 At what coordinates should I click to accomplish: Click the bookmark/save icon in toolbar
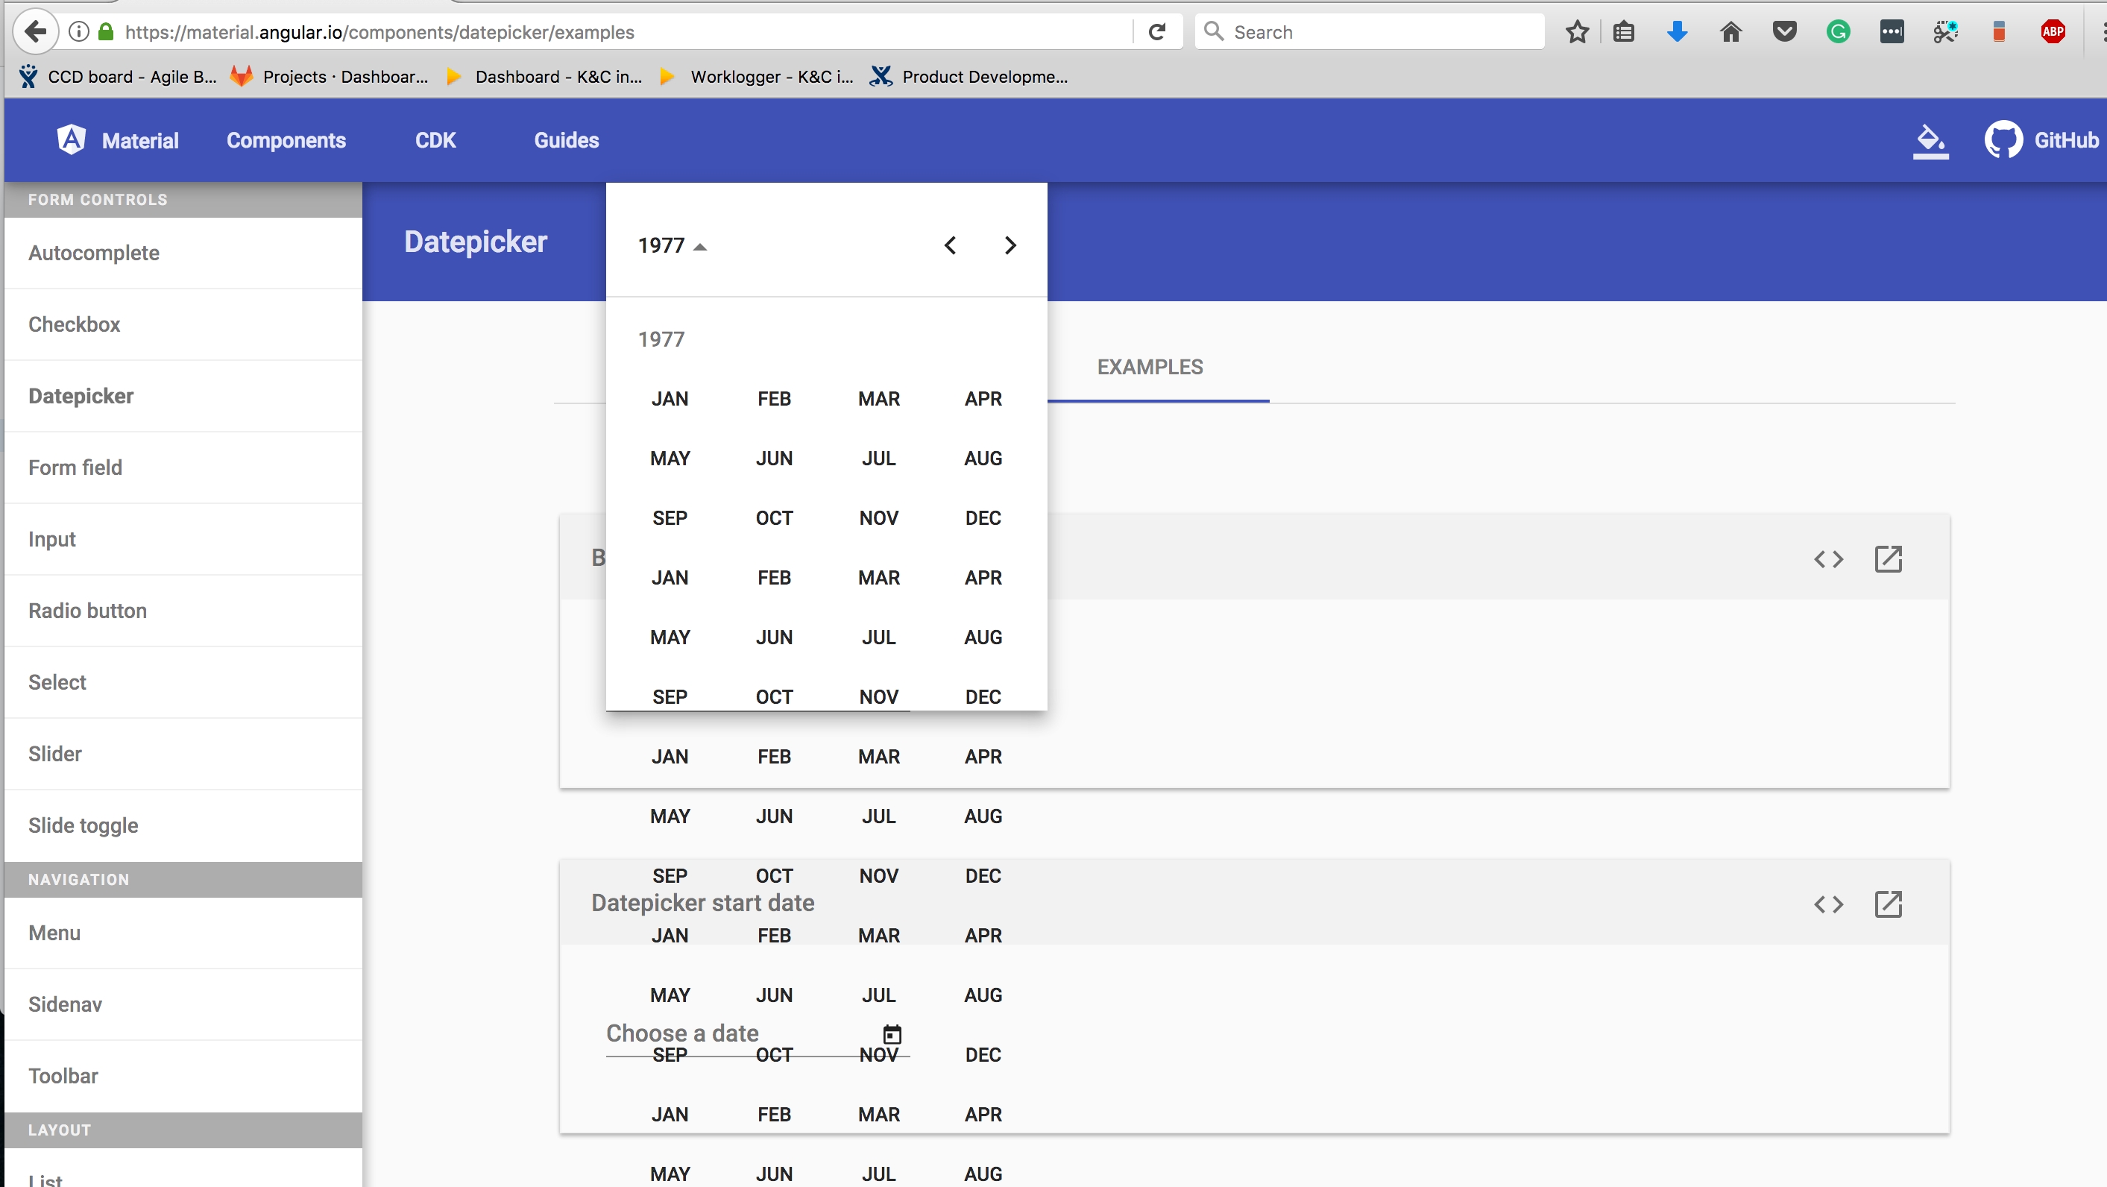point(1581,31)
